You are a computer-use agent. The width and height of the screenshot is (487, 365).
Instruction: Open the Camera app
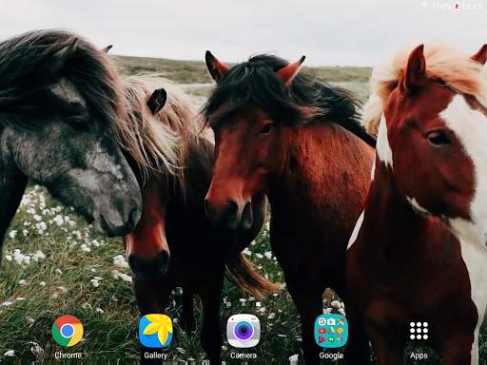click(243, 331)
